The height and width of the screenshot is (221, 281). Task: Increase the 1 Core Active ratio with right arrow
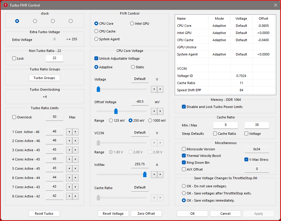[x=76, y=132]
